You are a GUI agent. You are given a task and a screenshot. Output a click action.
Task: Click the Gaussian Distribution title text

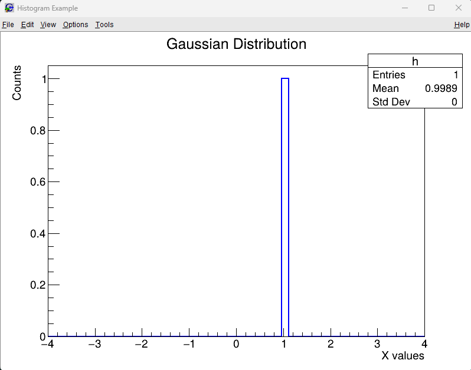point(236,44)
